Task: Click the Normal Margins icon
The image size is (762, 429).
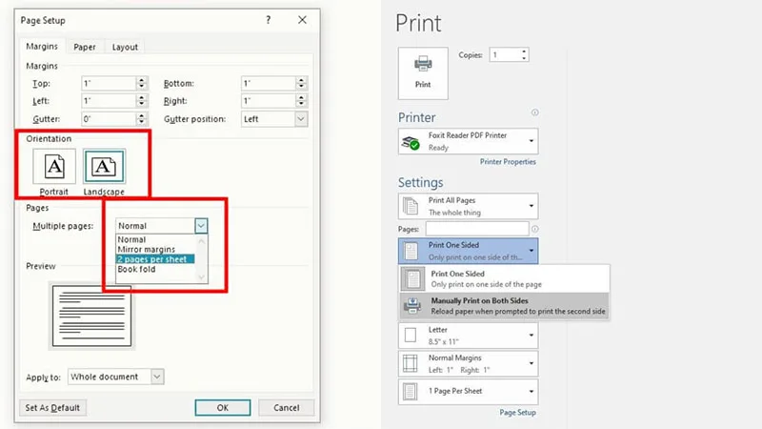Action: [x=411, y=363]
